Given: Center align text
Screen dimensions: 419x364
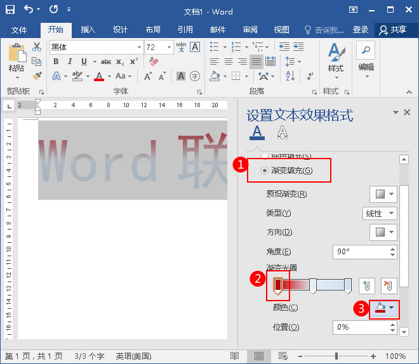Looking at the screenshot, I should 228,62.
